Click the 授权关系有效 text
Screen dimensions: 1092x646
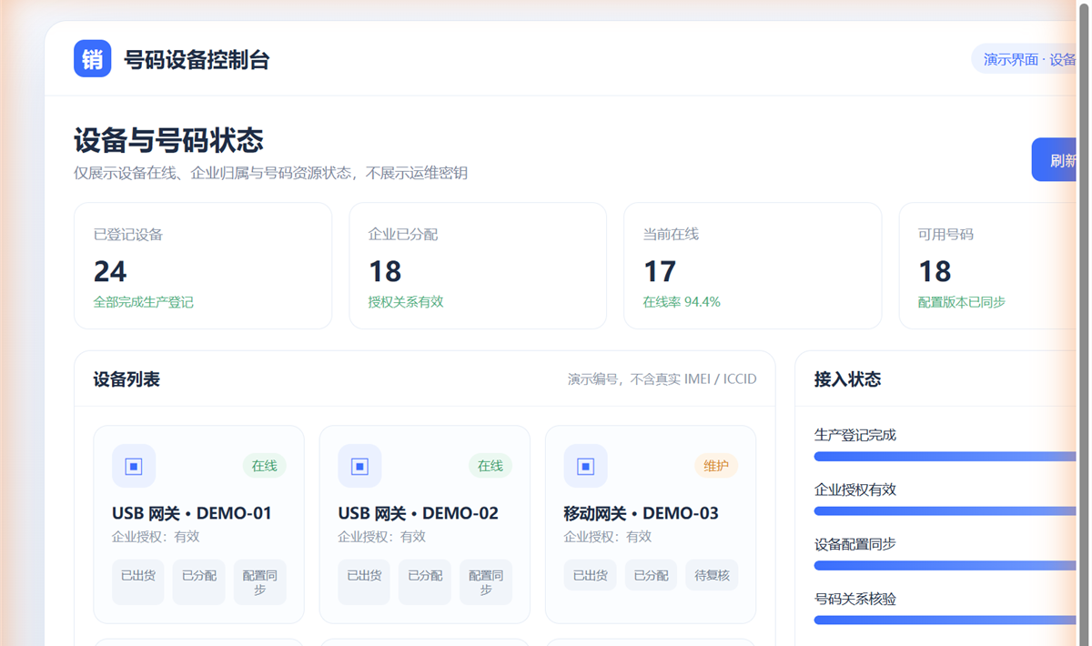[x=406, y=302]
